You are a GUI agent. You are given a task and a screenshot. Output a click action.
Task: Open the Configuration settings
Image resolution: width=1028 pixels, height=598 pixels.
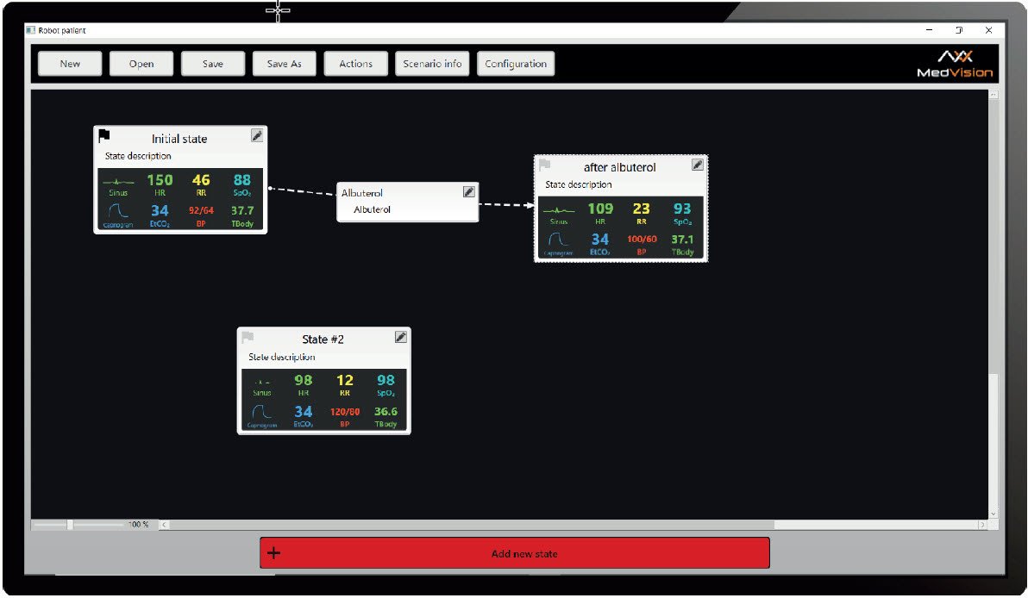point(516,64)
